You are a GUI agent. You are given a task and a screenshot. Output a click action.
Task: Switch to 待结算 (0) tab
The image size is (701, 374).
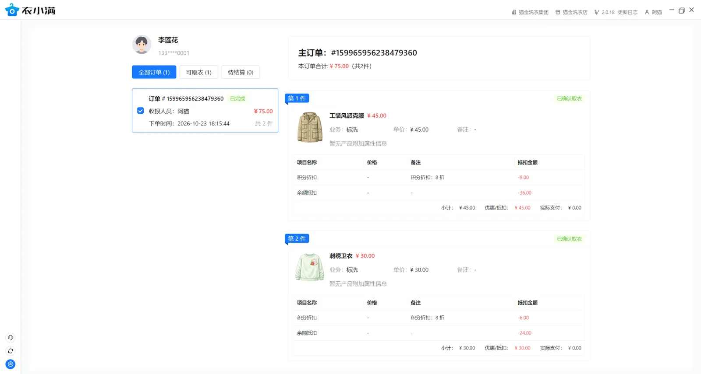(x=241, y=72)
